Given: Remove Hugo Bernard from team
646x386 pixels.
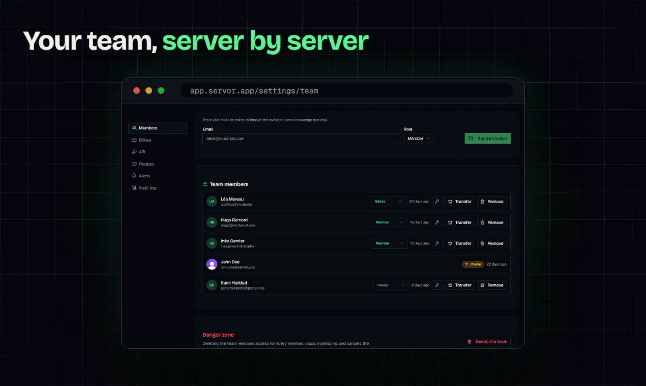Looking at the screenshot, I should point(492,222).
